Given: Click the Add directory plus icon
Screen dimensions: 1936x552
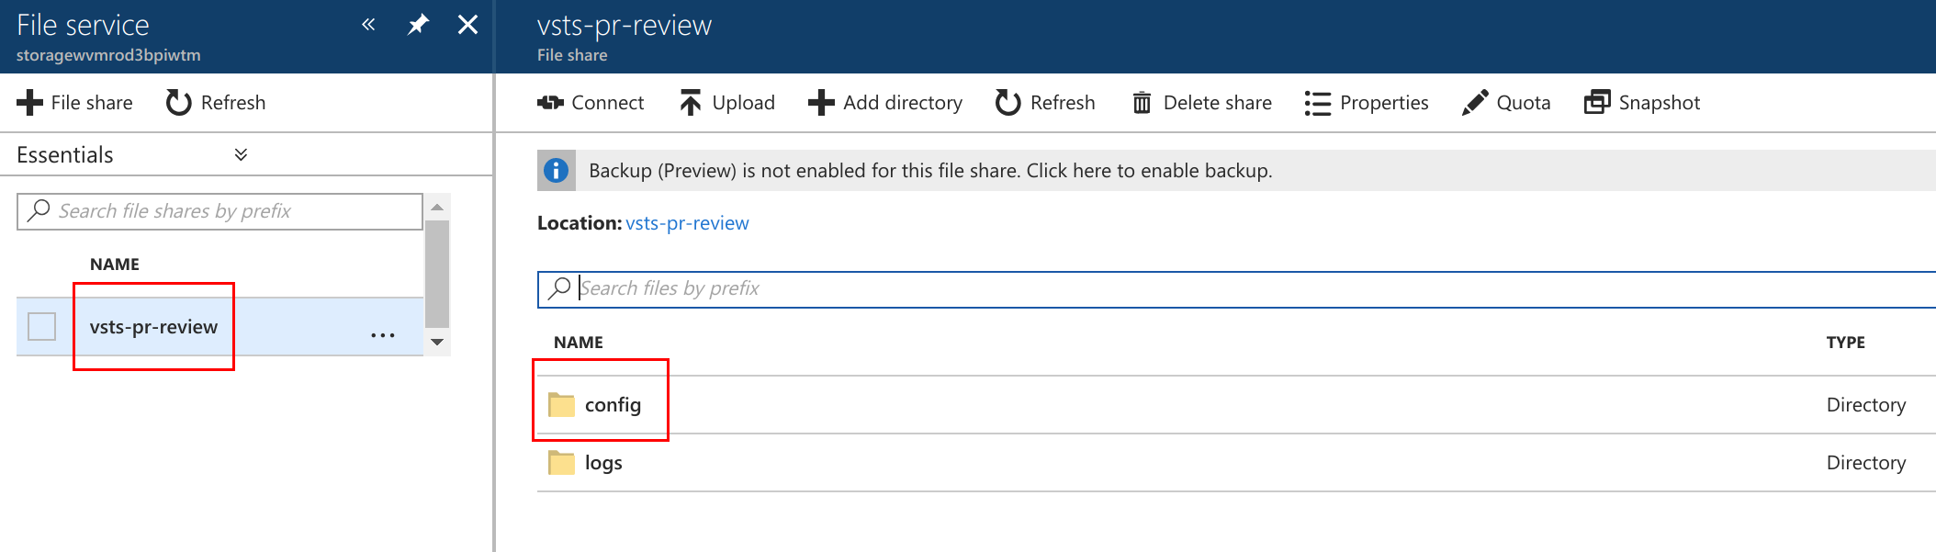Looking at the screenshot, I should pos(821,103).
